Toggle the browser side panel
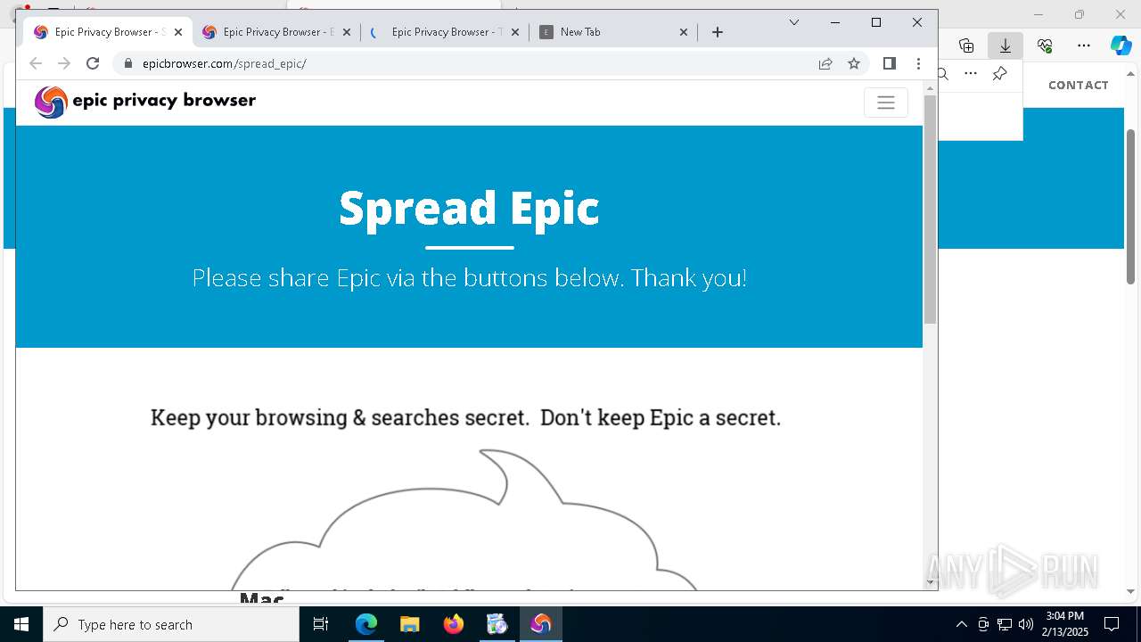Image resolution: width=1141 pixels, height=642 pixels. [889, 63]
